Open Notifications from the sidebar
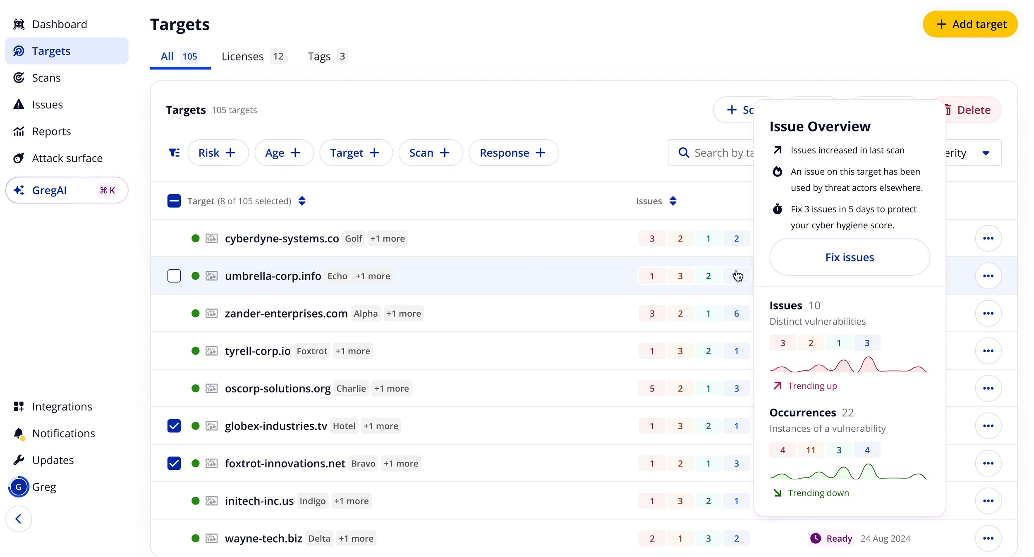The image size is (1034, 557). 63,433
